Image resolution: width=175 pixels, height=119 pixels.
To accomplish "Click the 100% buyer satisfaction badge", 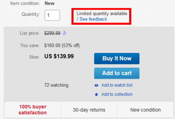I will click(x=33, y=110).
